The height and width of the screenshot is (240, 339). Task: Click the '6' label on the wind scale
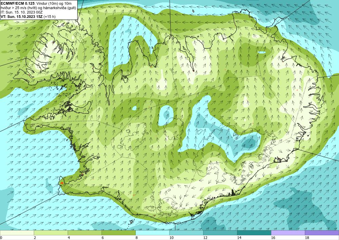pos(103,238)
